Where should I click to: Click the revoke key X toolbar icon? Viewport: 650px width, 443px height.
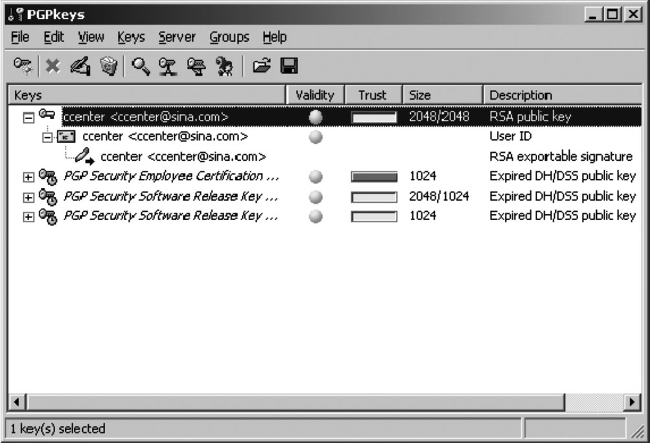52,66
